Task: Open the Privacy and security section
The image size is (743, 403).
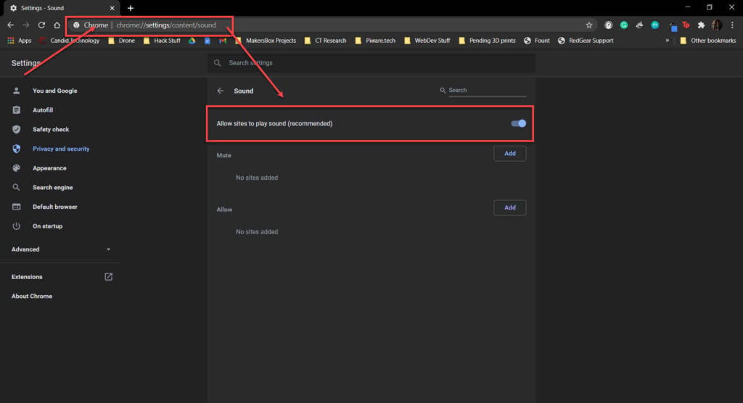Action: pos(61,149)
